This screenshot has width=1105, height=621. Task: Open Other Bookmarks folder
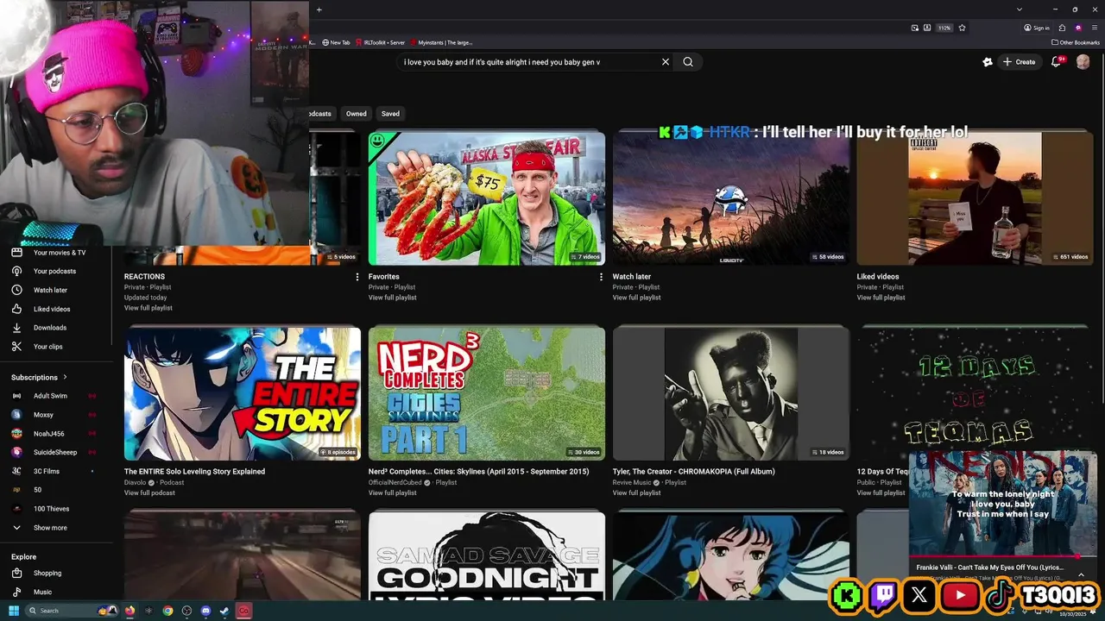(x=1076, y=42)
